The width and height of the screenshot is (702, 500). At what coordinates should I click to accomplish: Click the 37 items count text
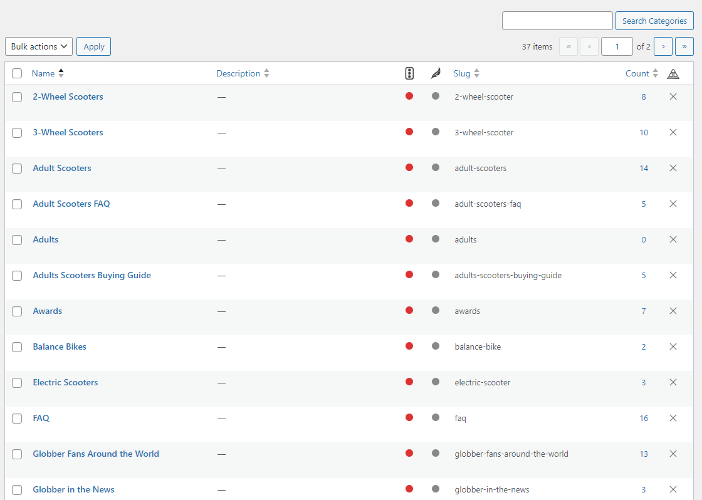537,46
